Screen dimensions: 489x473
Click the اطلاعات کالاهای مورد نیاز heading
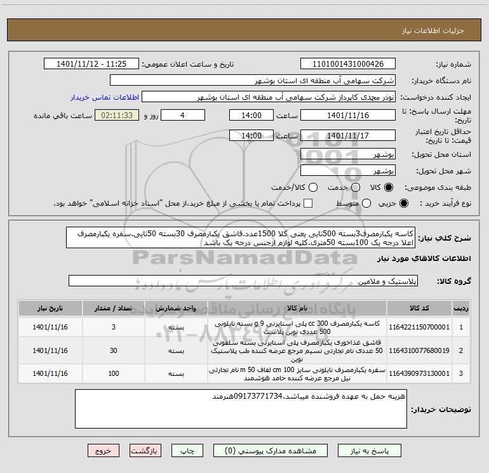[424, 258]
